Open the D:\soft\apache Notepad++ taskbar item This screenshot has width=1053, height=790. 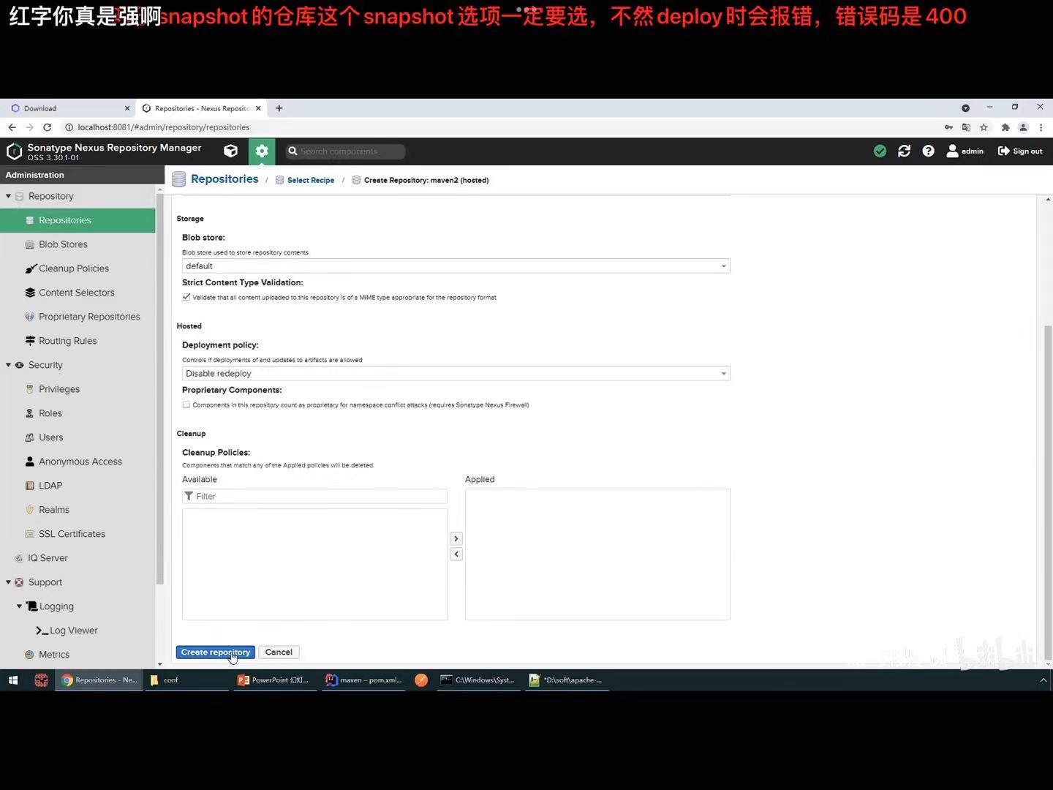pyautogui.click(x=567, y=680)
